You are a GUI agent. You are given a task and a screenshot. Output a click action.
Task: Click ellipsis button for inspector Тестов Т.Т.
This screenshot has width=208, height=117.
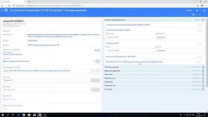(x=93, y=81)
